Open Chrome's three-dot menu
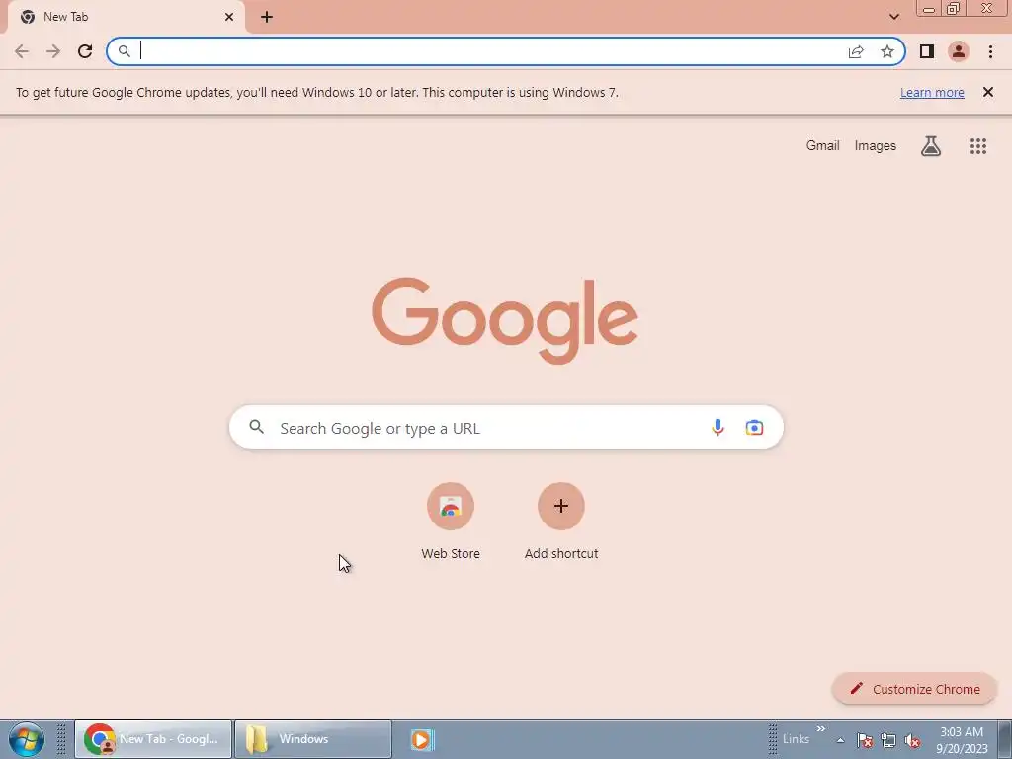Image resolution: width=1012 pixels, height=759 pixels. [x=990, y=51]
